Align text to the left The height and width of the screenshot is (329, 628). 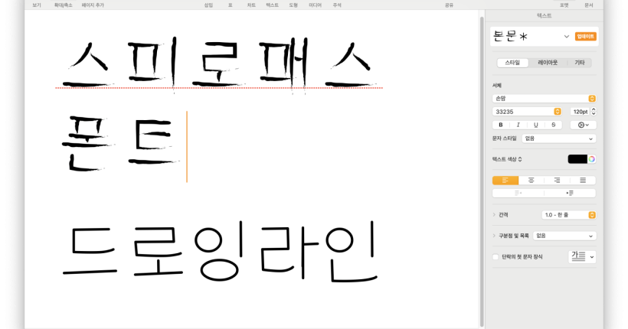coord(505,180)
